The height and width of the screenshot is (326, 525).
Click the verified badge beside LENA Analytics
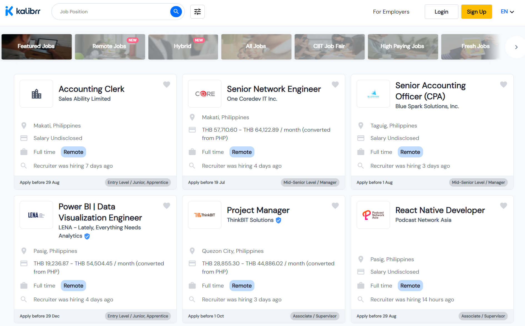click(87, 236)
